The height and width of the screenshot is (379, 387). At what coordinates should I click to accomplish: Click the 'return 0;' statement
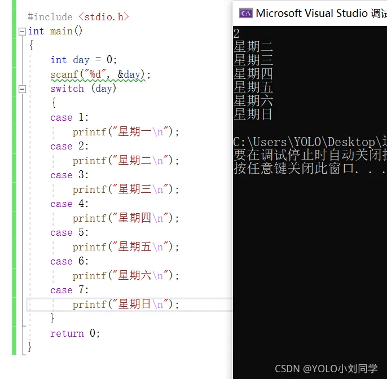coord(75,333)
